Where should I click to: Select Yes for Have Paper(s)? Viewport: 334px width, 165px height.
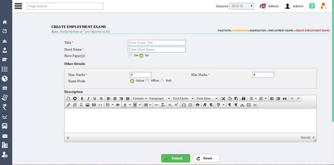pos(130,56)
